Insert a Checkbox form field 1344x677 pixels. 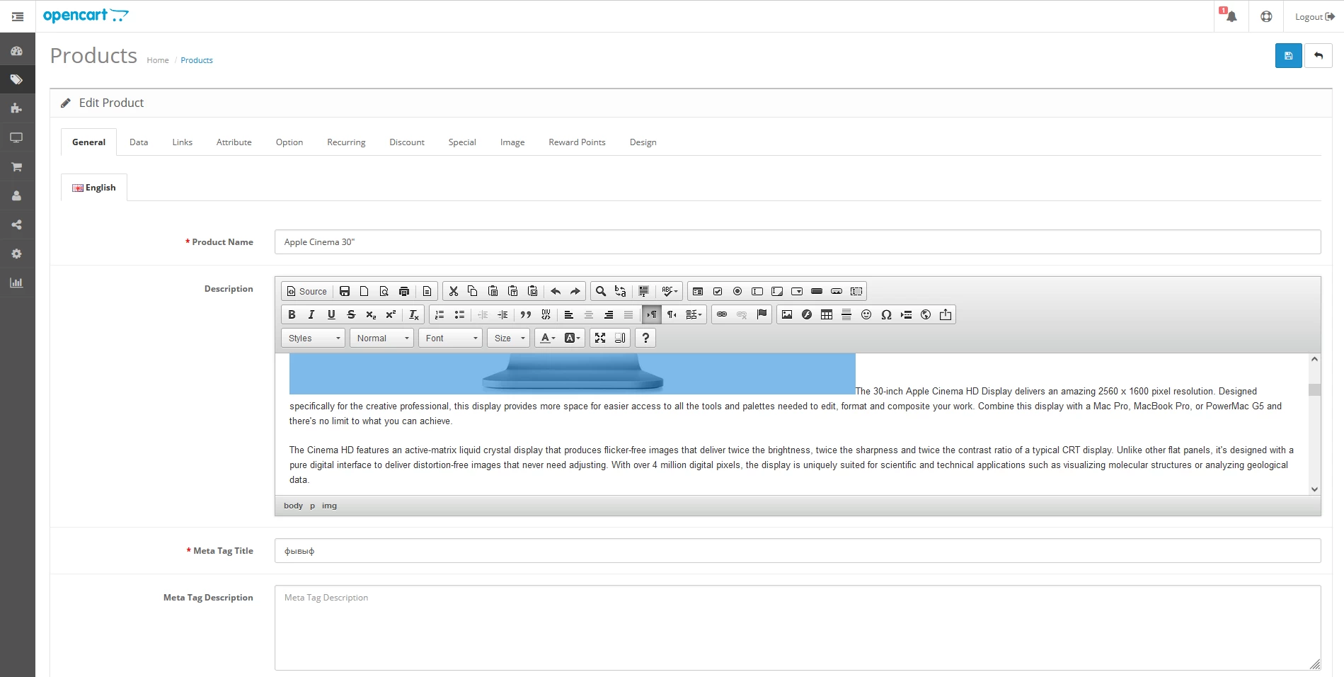tap(718, 291)
